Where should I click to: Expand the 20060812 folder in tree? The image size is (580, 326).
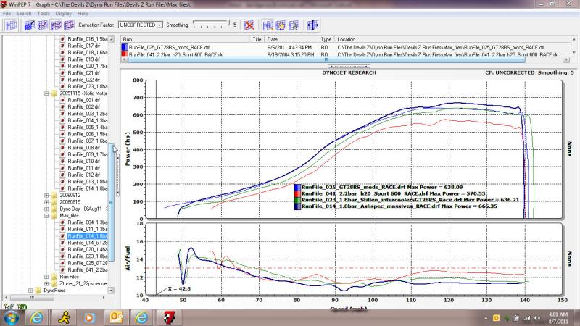click(46, 195)
